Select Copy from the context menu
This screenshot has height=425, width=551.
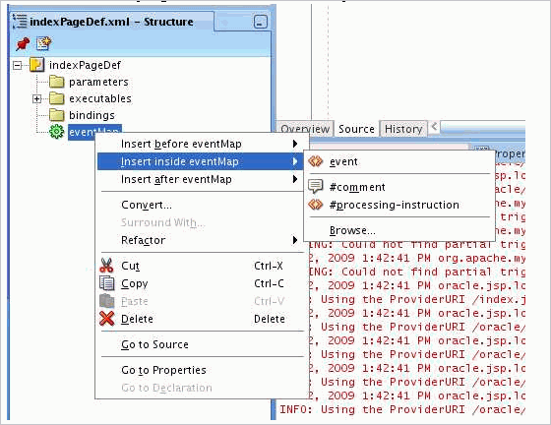tap(201, 283)
